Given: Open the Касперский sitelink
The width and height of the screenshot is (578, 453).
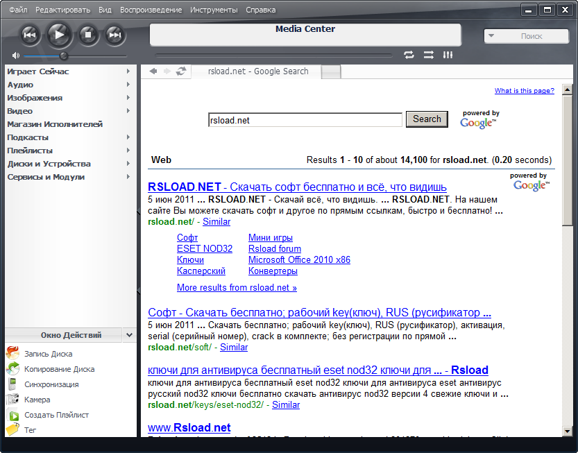Looking at the screenshot, I should (201, 271).
